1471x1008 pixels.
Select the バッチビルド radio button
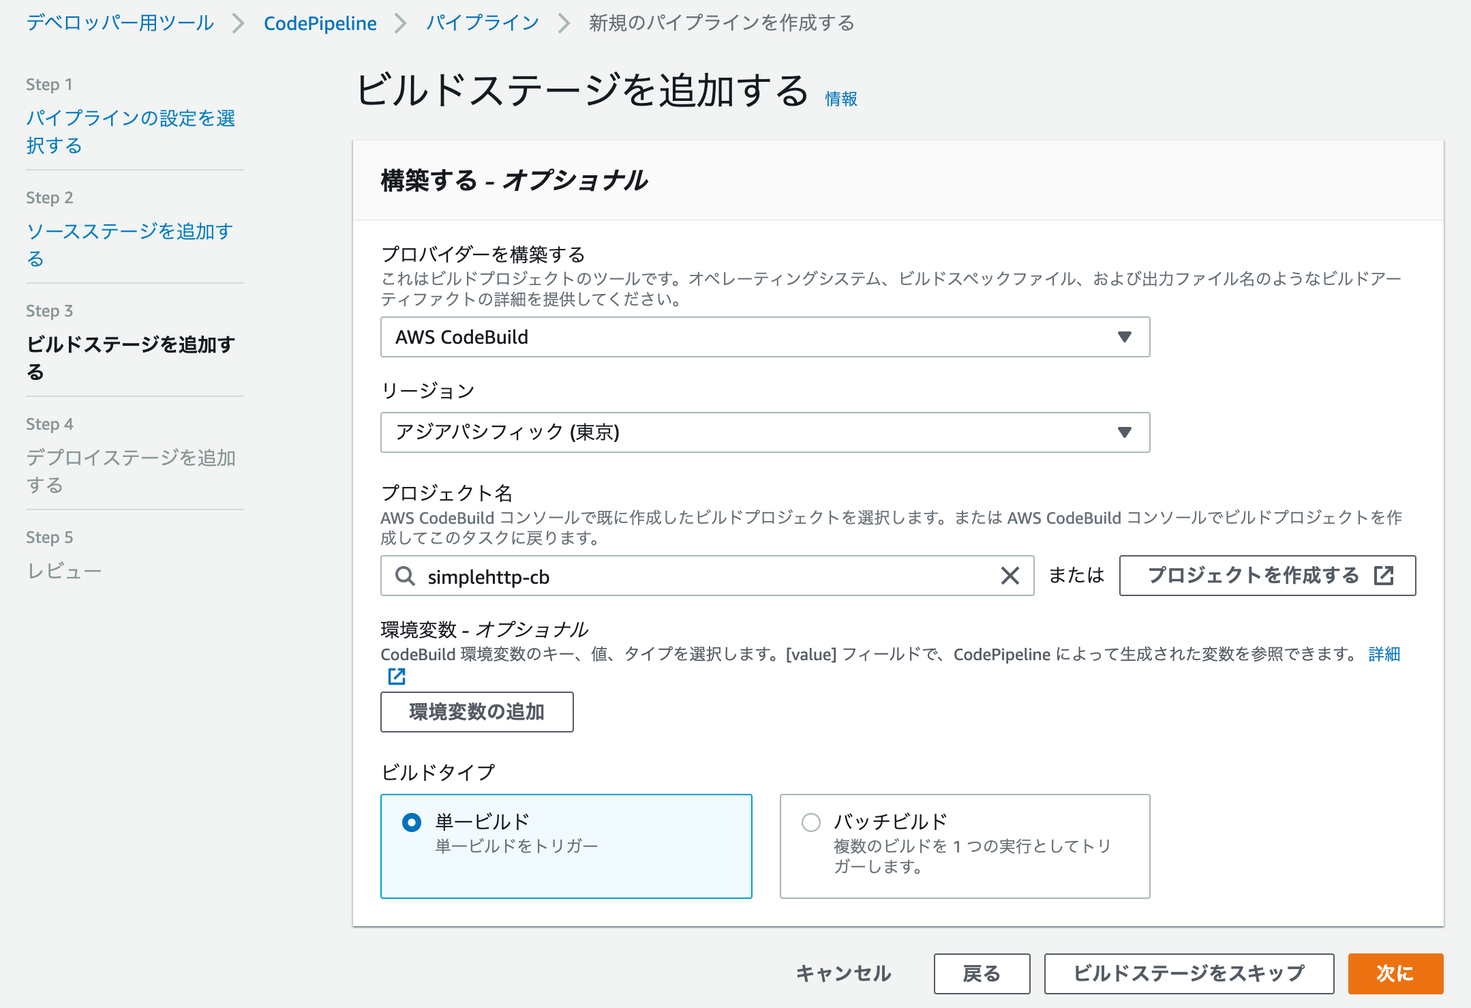[811, 822]
